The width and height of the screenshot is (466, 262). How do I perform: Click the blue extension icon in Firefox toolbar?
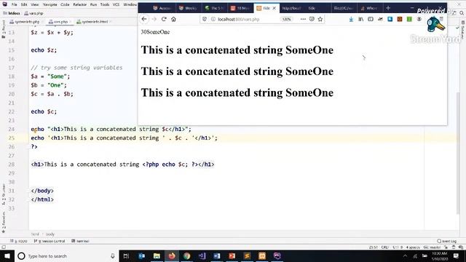(x=390, y=19)
